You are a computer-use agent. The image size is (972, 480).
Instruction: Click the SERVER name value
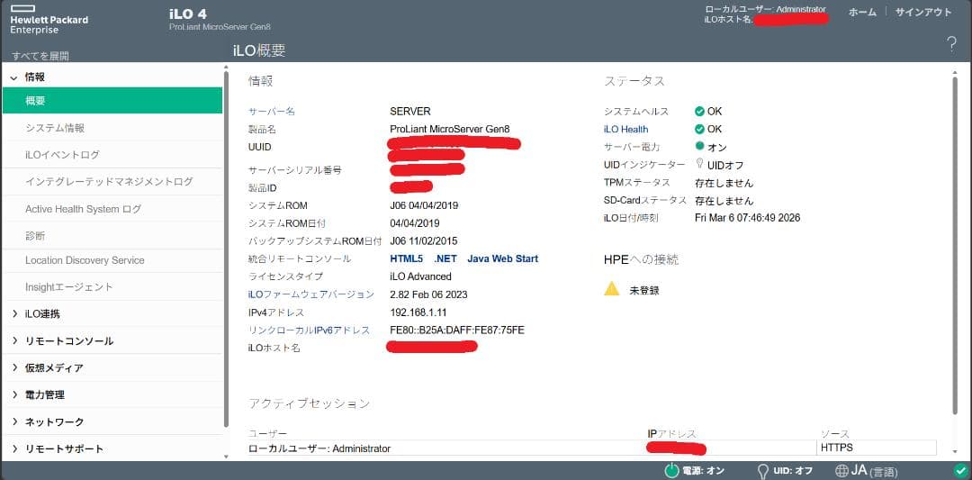pyautogui.click(x=410, y=112)
